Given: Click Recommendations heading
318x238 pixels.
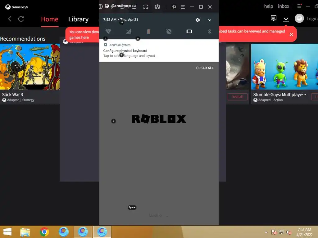Looking at the screenshot, I should click(23, 39).
